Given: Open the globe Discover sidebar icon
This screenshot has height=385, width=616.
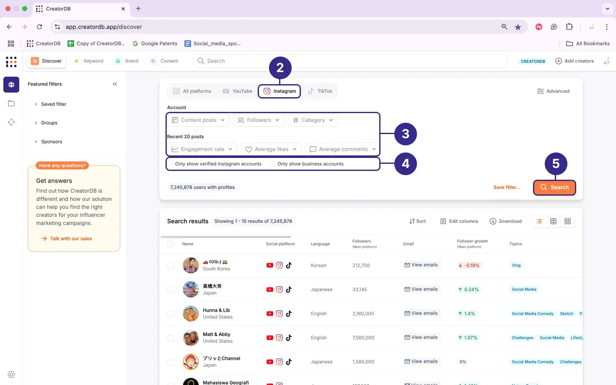Looking at the screenshot, I should [x=11, y=85].
